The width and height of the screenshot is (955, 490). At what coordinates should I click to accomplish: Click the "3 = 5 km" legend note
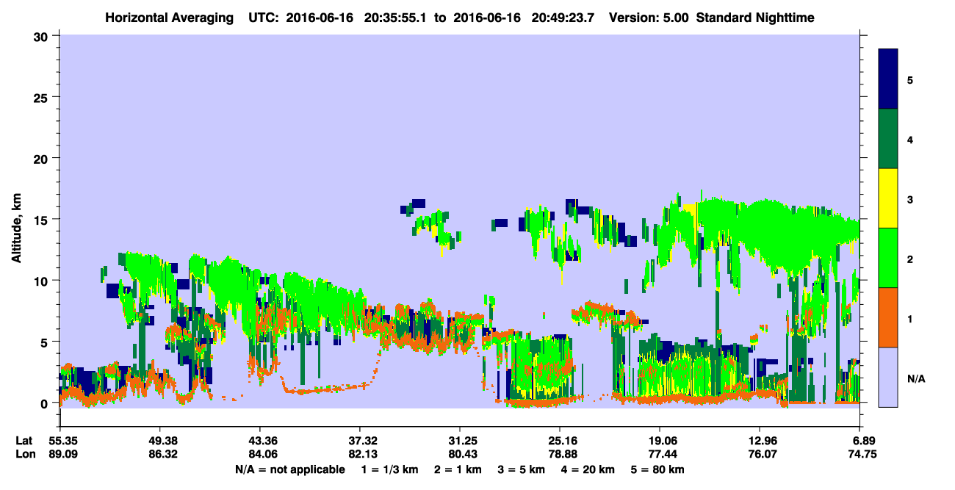pos(522,469)
